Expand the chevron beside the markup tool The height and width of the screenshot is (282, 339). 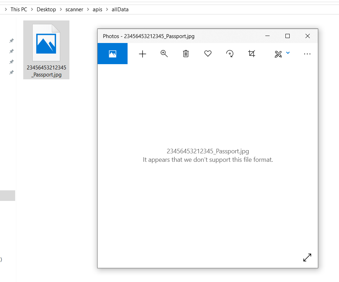pos(288,53)
